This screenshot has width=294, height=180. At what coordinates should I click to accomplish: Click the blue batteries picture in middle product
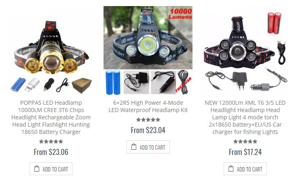click(113, 82)
